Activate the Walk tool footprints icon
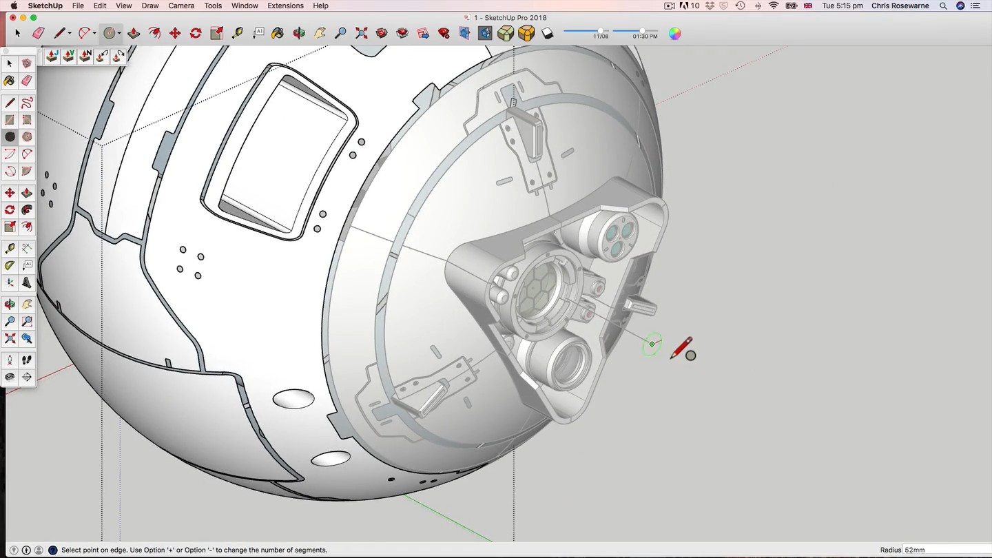This screenshot has width=992, height=558. 27,360
